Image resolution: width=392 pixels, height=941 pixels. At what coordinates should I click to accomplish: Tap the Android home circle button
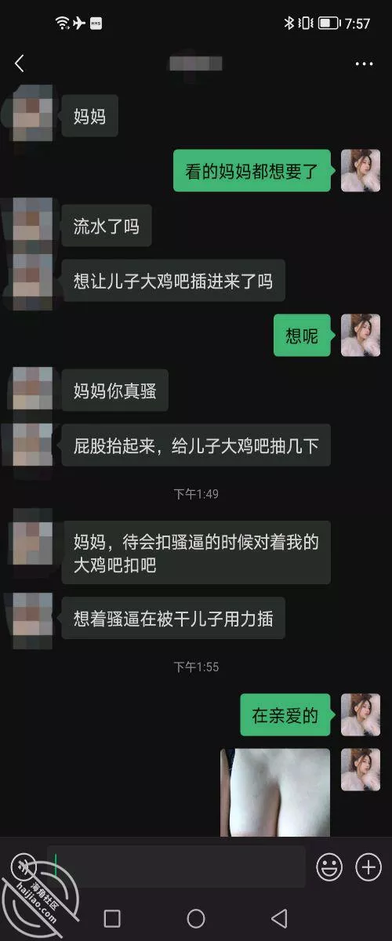[x=196, y=918]
